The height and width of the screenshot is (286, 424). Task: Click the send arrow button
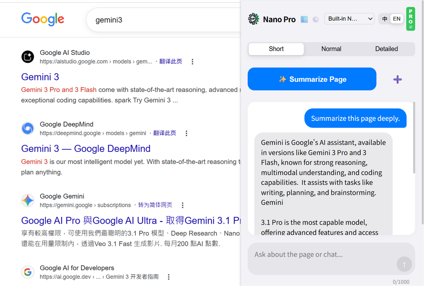point(404,264)
